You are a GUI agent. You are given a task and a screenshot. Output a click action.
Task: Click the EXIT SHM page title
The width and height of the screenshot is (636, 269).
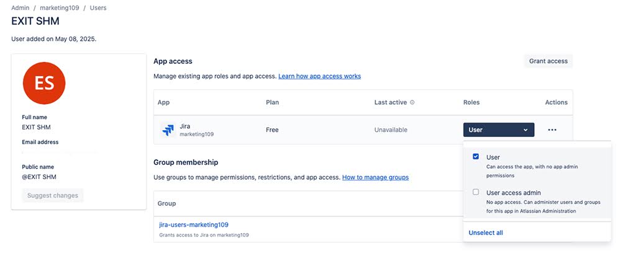pos(35,21)
